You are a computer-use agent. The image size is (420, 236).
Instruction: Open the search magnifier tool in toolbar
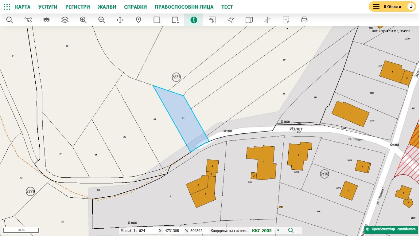coord(10,20)
